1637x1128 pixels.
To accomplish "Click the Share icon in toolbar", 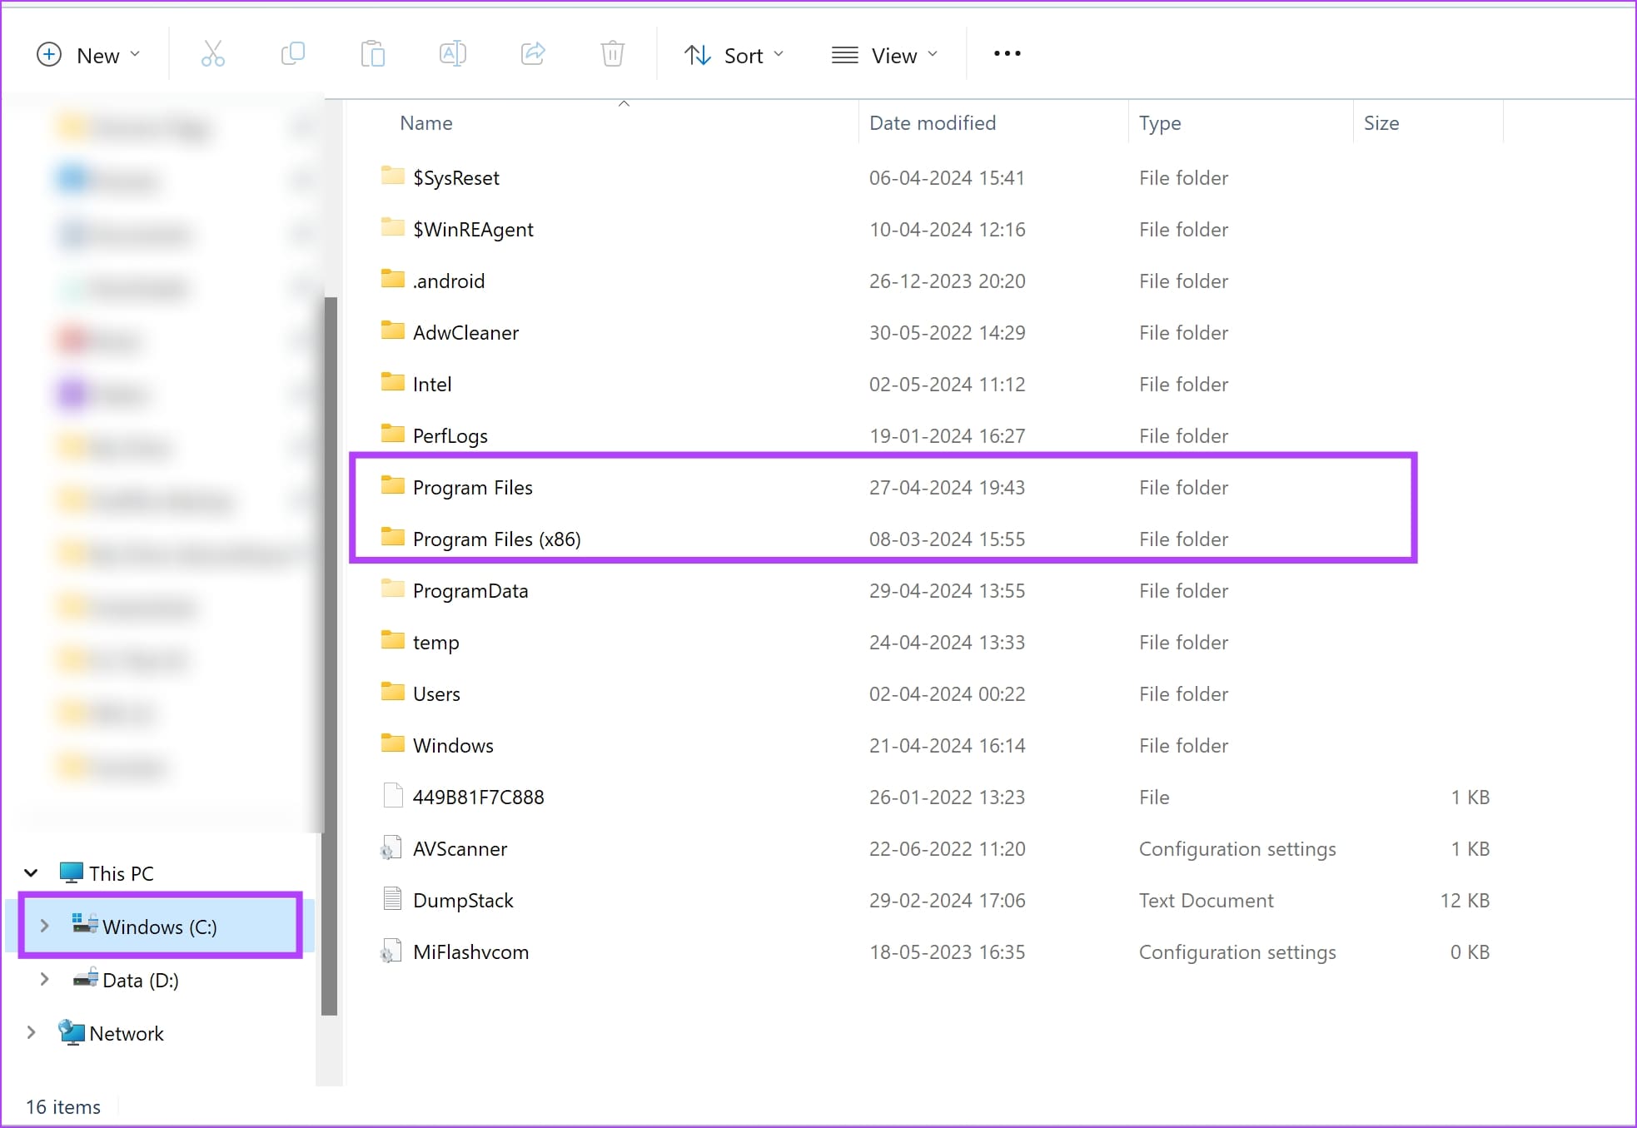I will point(532,55).
